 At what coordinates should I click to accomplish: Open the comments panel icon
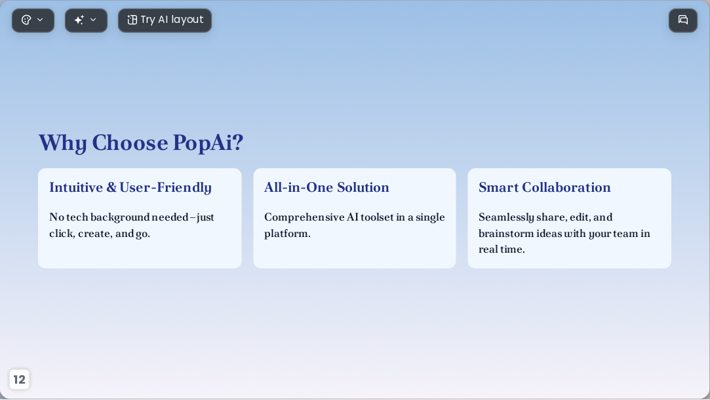[683, 20]
